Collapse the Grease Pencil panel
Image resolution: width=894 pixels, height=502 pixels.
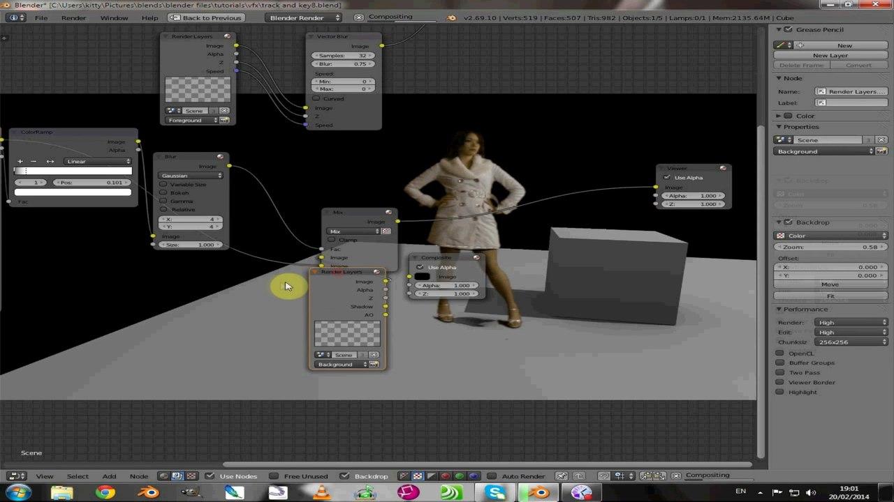tap(779, 29)
